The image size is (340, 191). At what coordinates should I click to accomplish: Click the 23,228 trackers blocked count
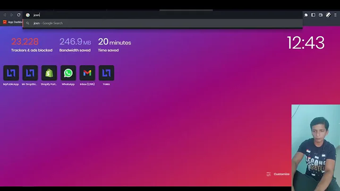click(x=25, y=42)
